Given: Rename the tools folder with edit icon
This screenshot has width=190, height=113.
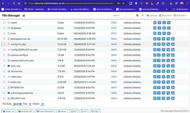Looking at the screenshot, I should [159, 33].
